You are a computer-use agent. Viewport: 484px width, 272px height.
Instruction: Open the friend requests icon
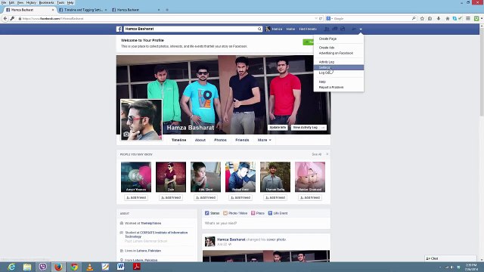pyautogui.click(x=327, y=29)
